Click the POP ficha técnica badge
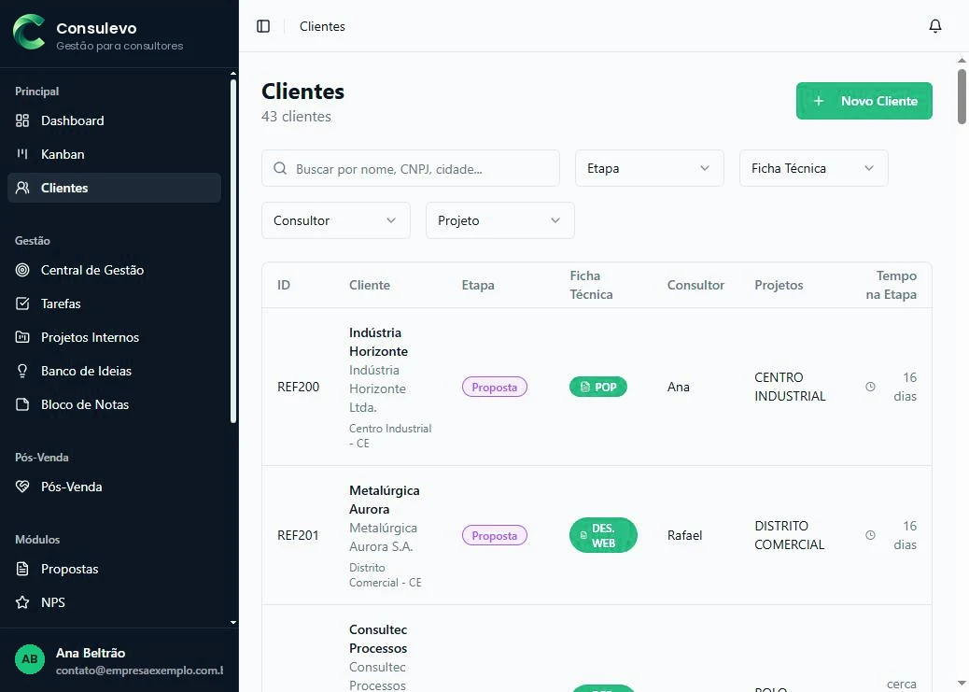Screen dimensions: 969x692 click(597, 387)
